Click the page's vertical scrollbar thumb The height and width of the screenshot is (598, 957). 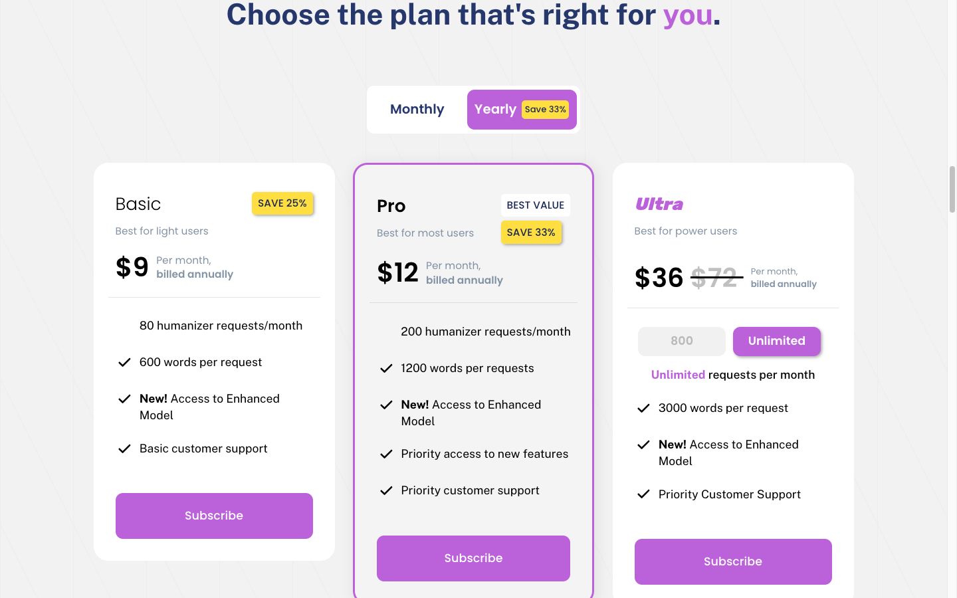point(952,189)
